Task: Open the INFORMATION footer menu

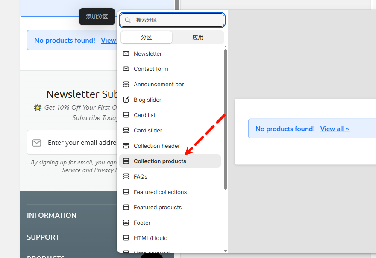Action: coord(52,215)
